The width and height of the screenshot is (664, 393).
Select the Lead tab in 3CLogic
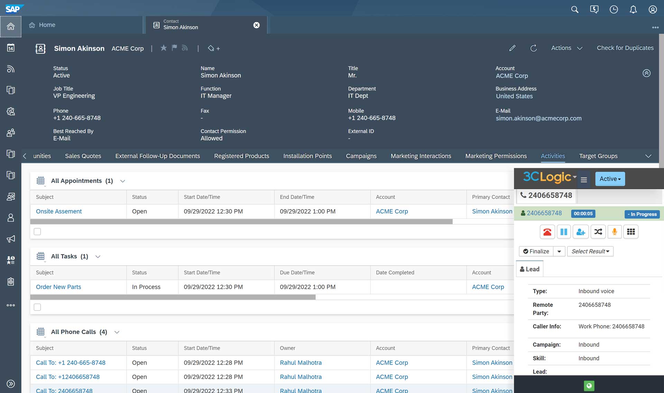[529, 269]
